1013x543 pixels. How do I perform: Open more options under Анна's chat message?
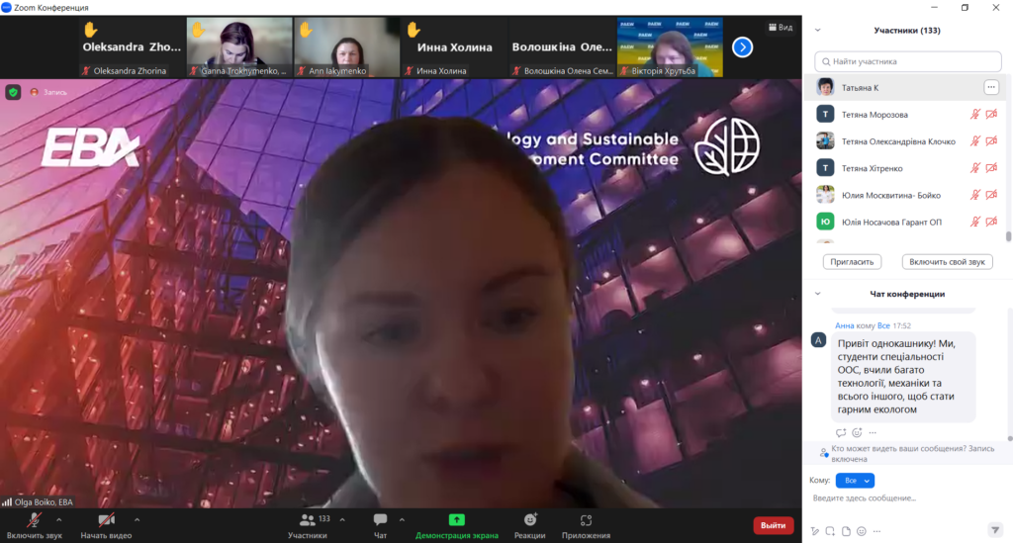[x=873, y=432]
